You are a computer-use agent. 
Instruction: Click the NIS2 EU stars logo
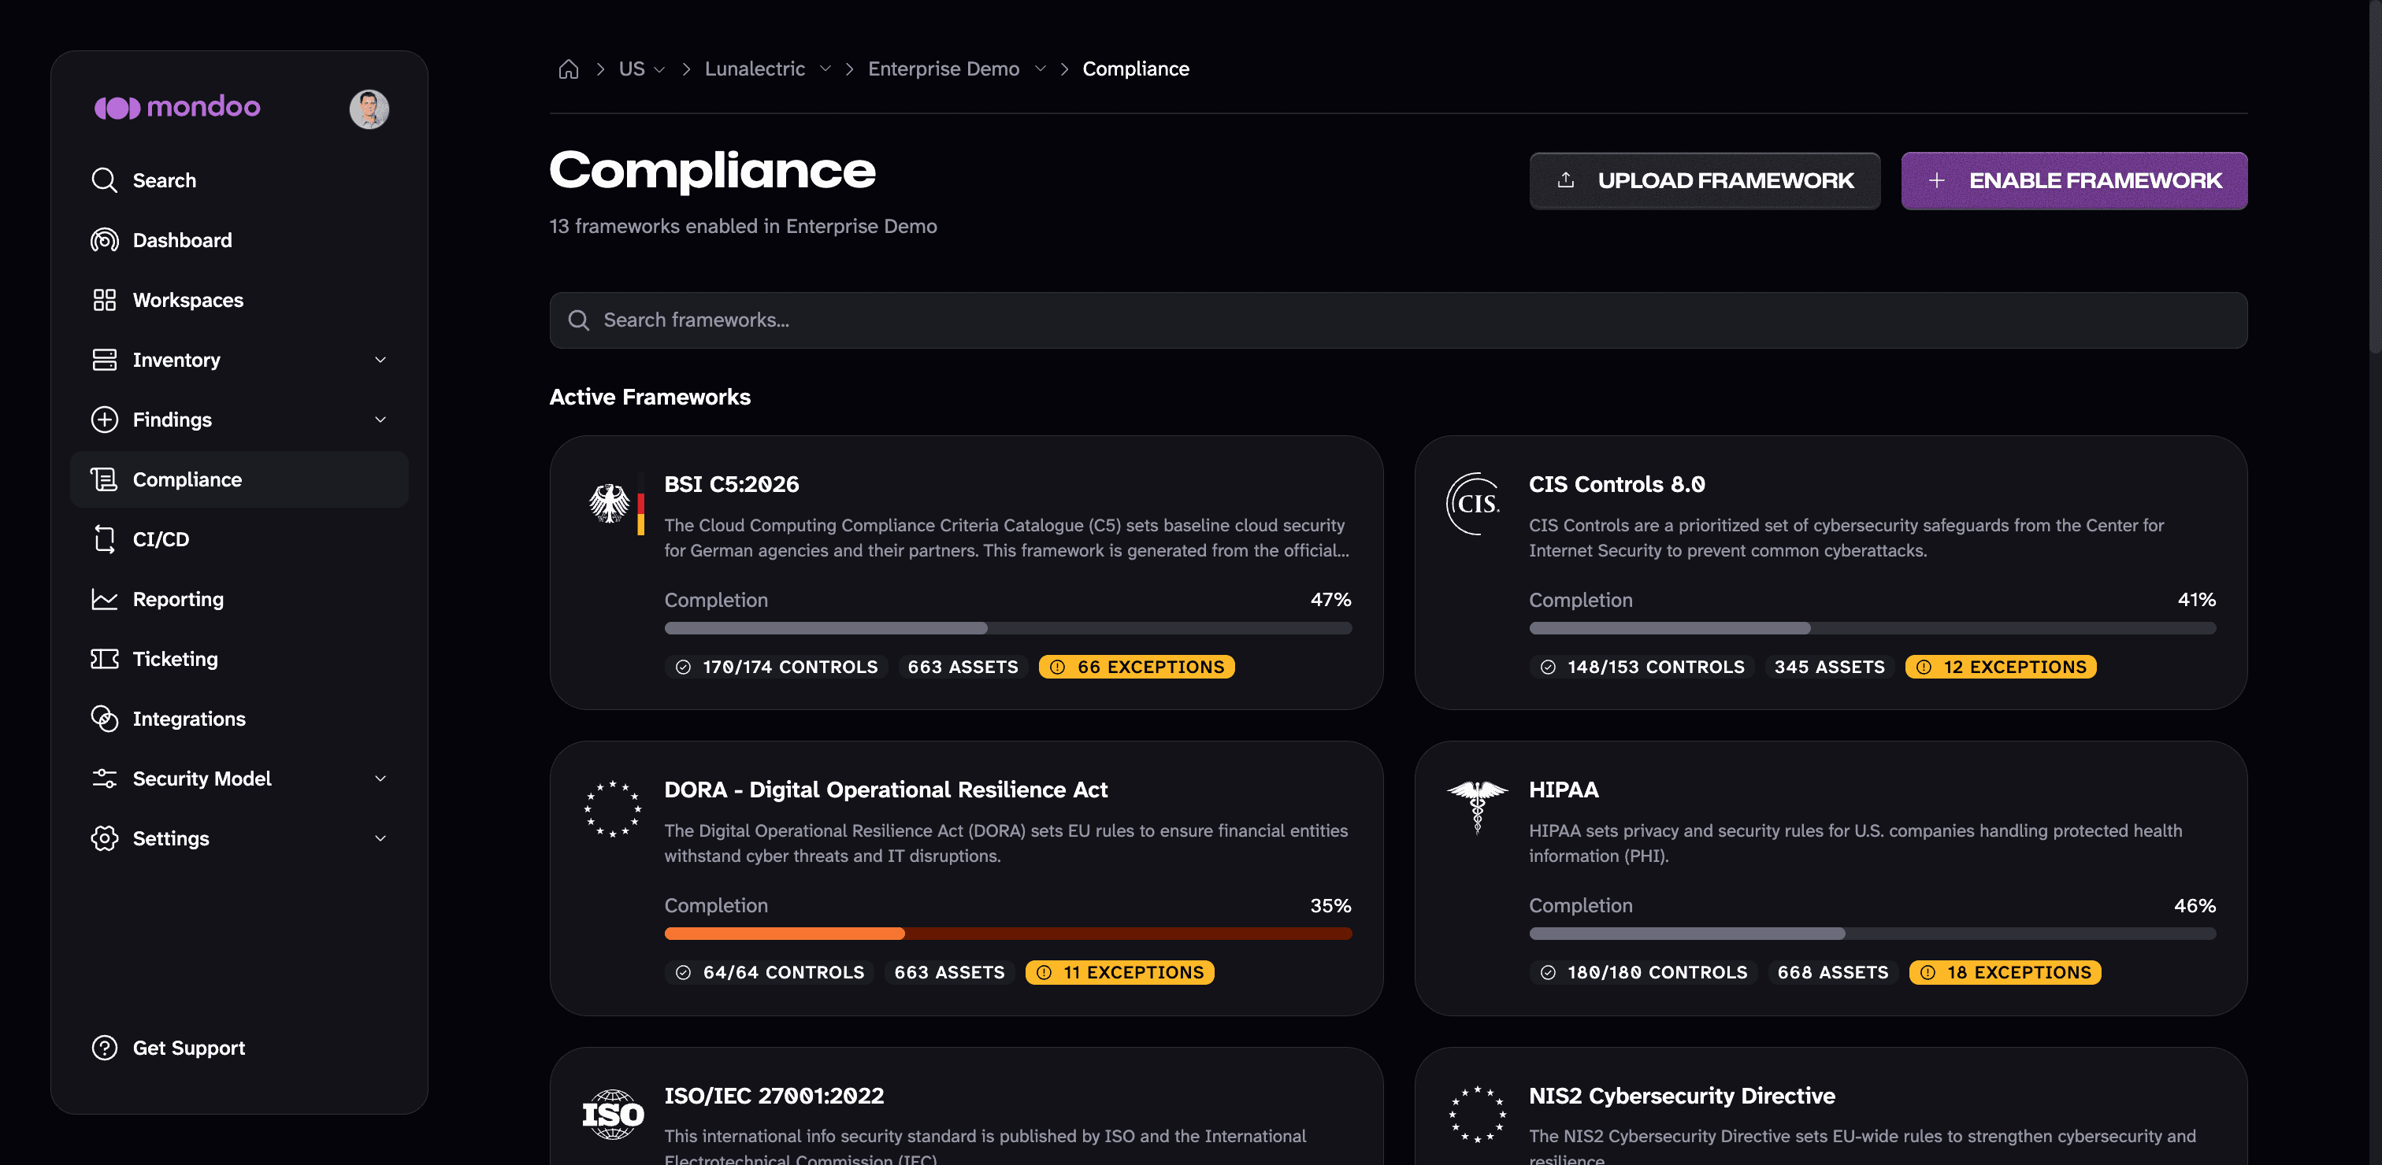coord(1477,1114)
